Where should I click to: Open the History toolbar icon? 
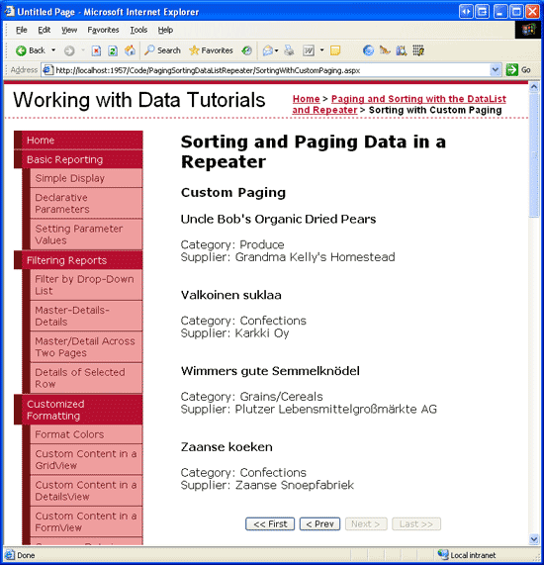pos(247,50)
